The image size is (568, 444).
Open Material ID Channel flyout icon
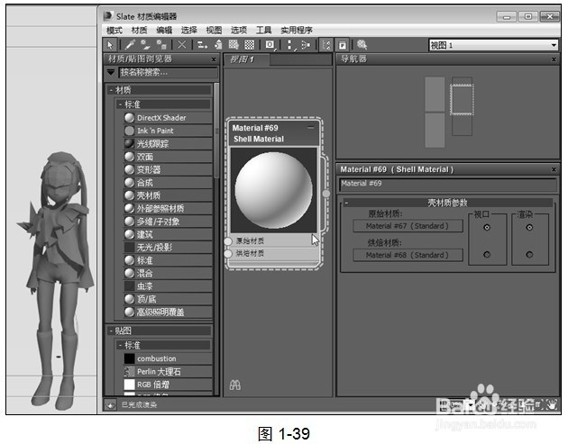pyautogui.click(x=270, y=45)
